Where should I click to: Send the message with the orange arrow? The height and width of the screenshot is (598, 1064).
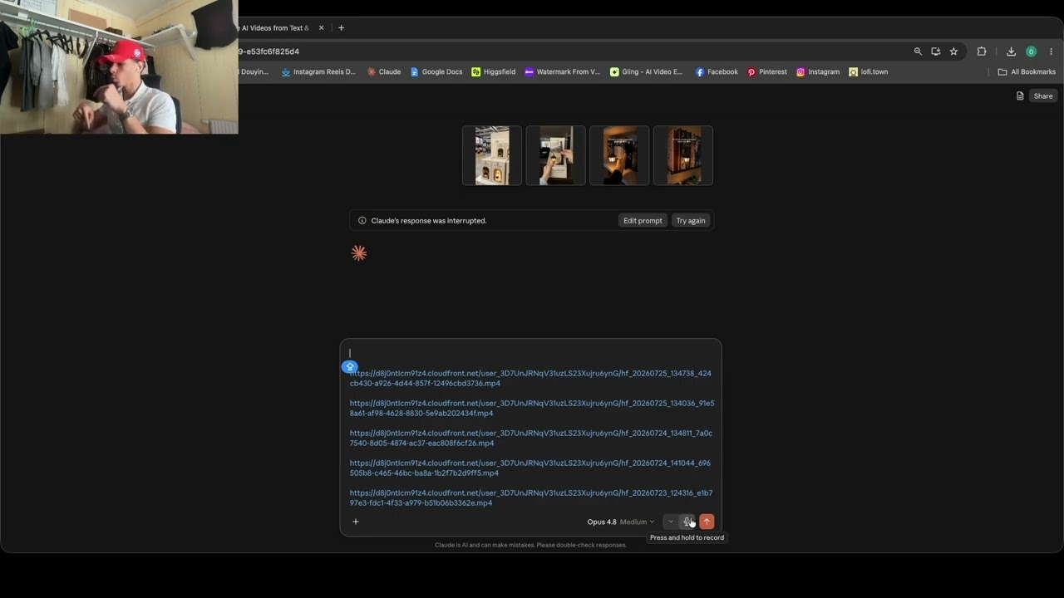(x=707, y=522)
